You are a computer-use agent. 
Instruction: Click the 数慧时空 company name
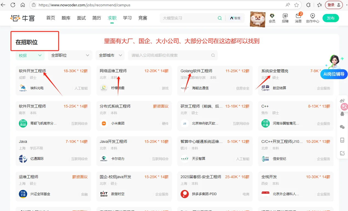coord(118,194)
